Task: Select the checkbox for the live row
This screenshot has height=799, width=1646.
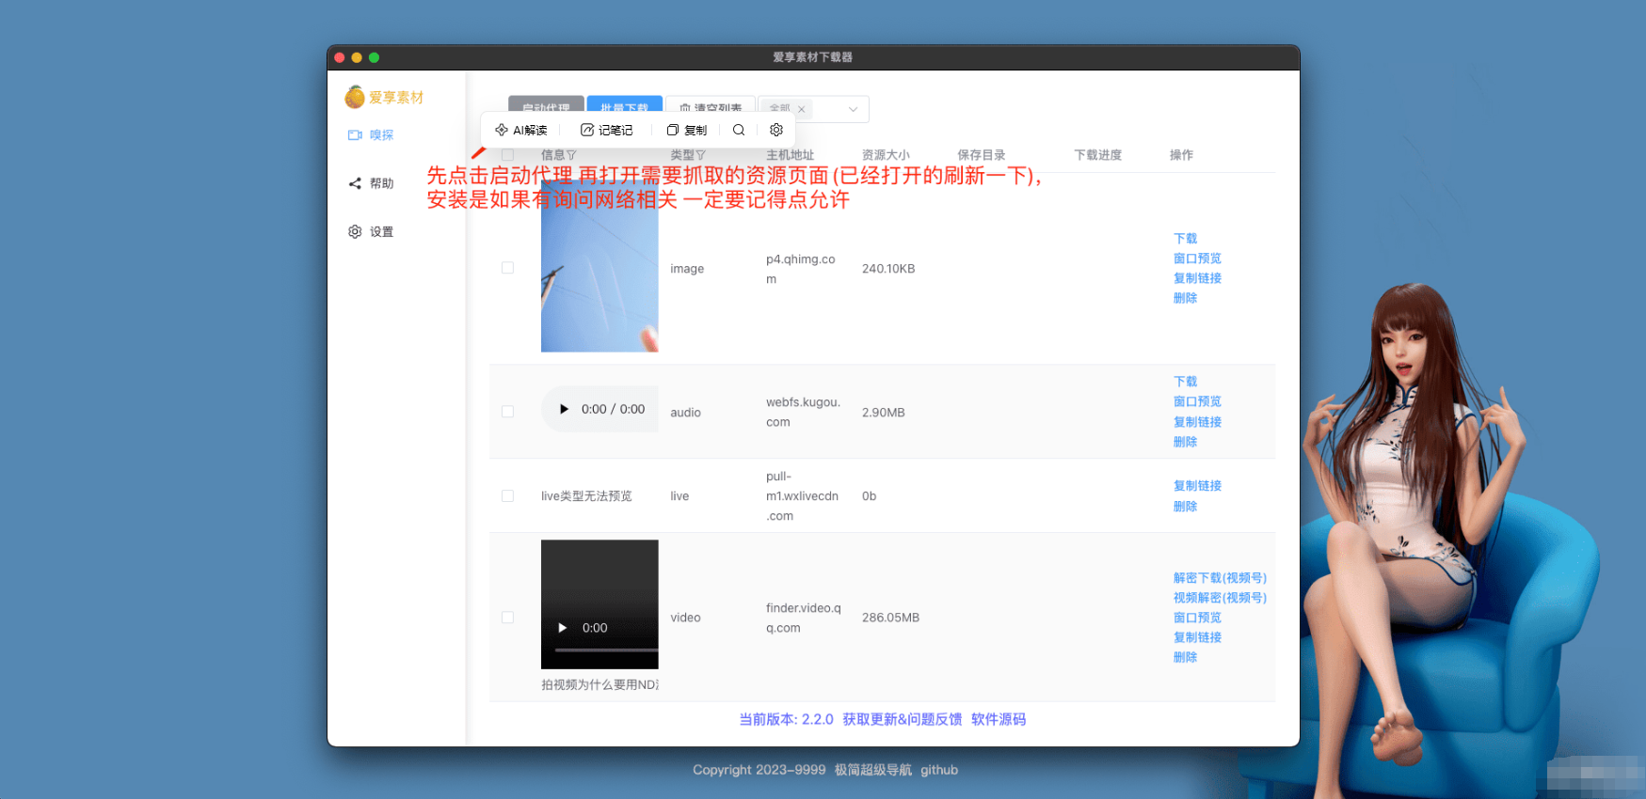Action: pos(508,496)
